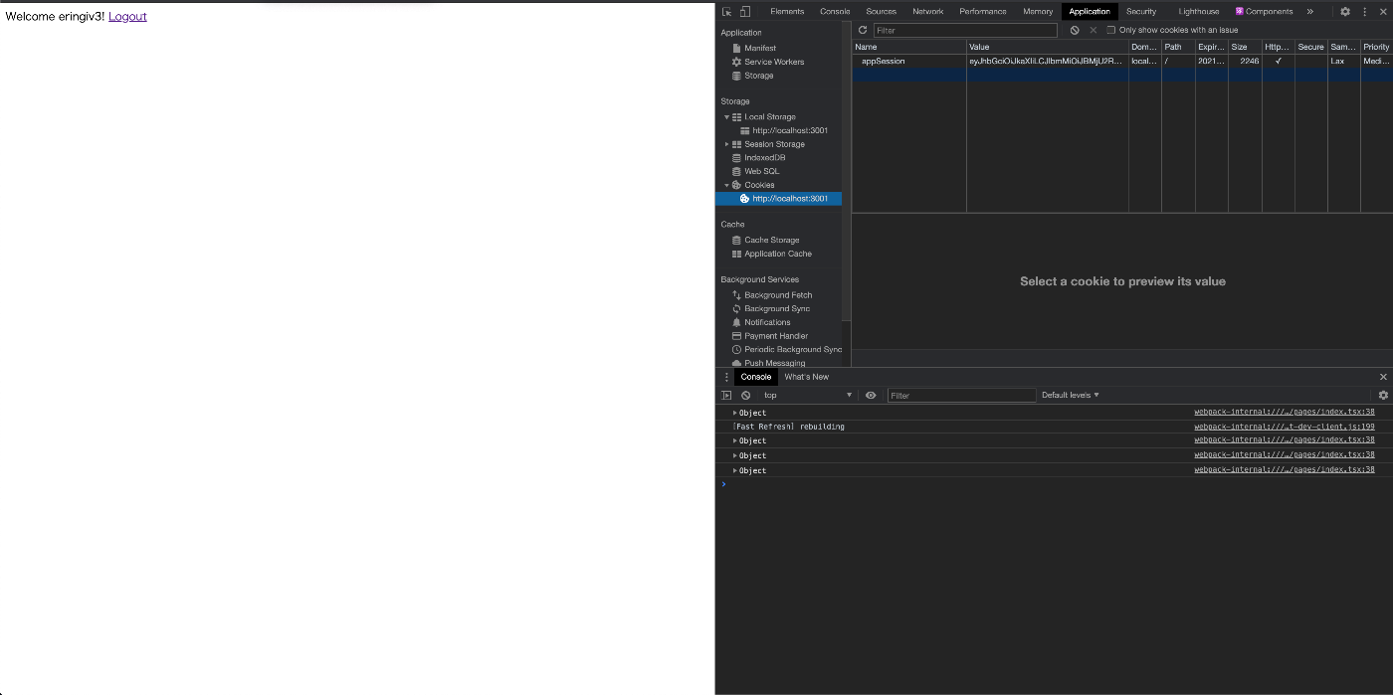Click the Logout link on the page

(x=127, y=16)
